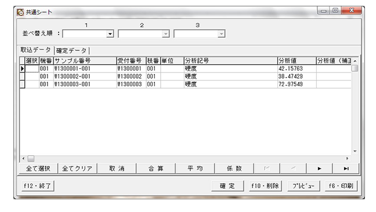Open sort order dropdown 3
Image resolution: width=376 pixels, height=212 pixels.
(x=221, y=34)
